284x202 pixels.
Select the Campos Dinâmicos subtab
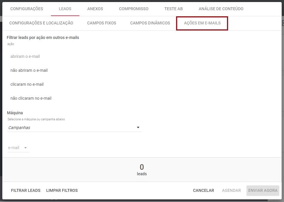150,23
